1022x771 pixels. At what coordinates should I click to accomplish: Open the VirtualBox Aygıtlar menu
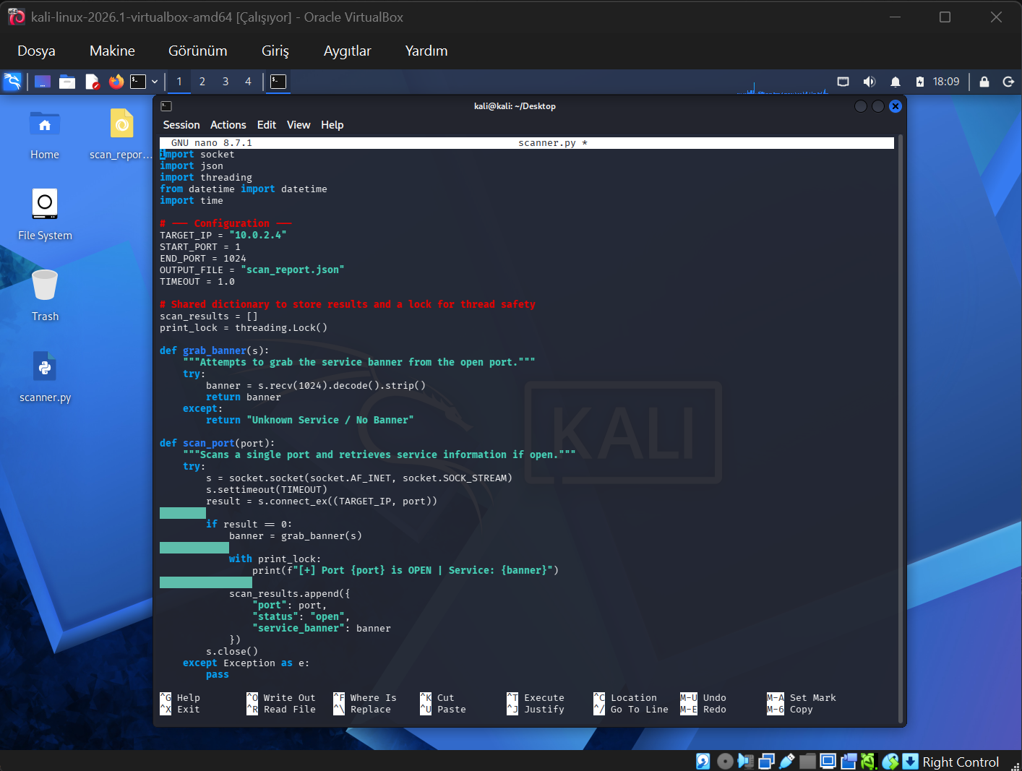point(348,51)
